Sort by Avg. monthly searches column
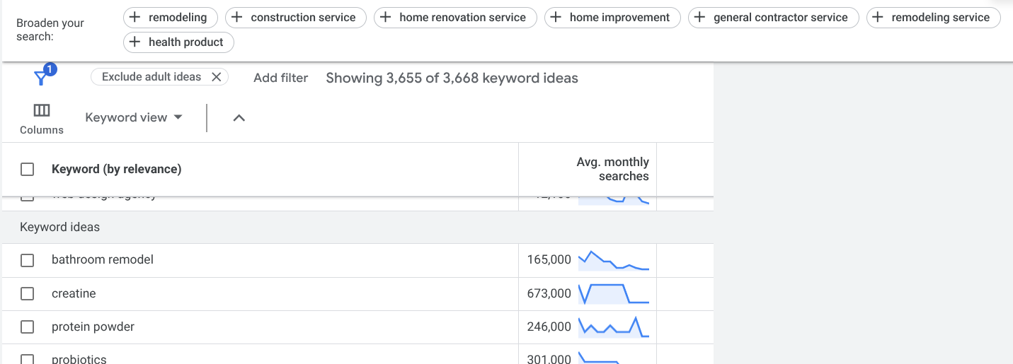The height and width of the screenshot is (364, 1013). pyautogui.click(x=612, y=169)
